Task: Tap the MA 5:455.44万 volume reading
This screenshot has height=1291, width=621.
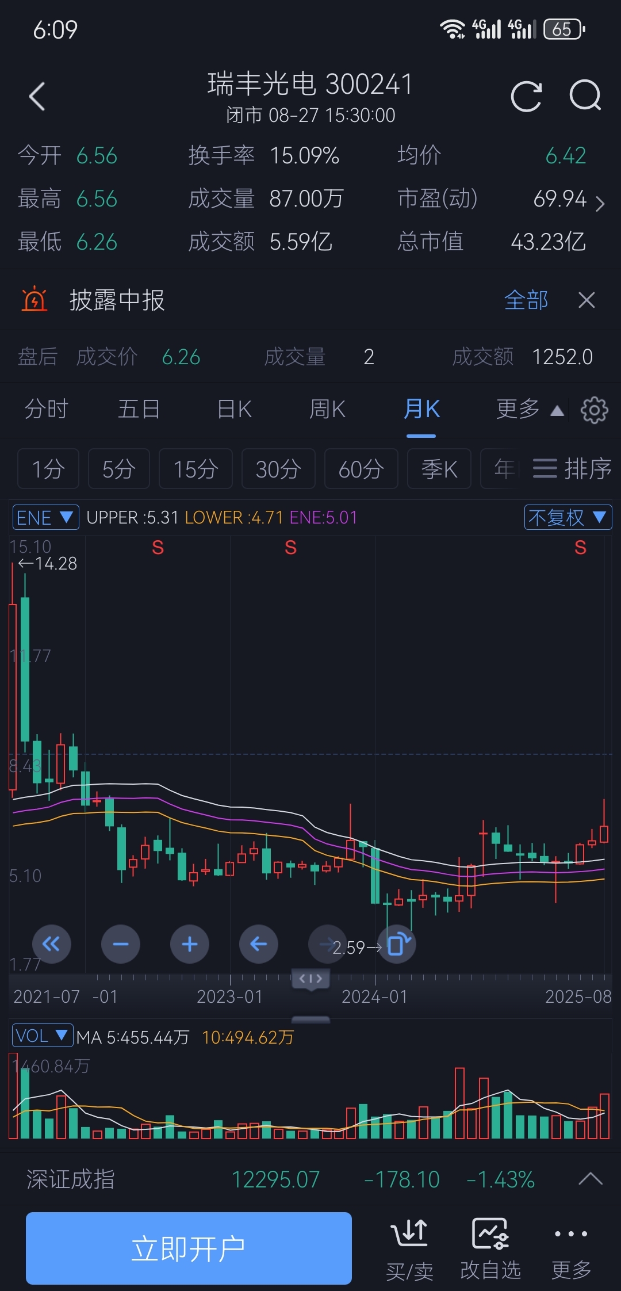Action: point(133,1037)
